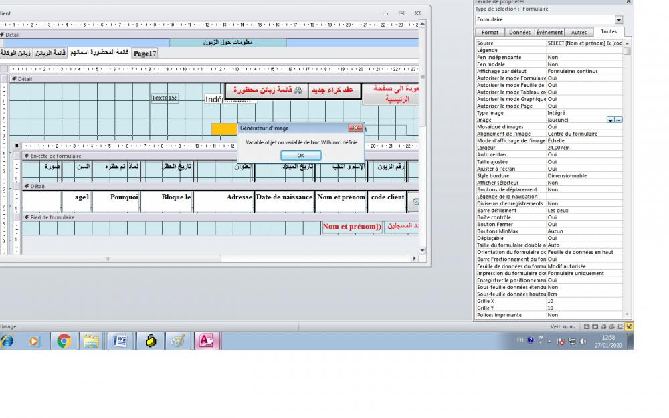
Task: Select the 'Boutons MinMax' Aucun value
Action: 585,231
